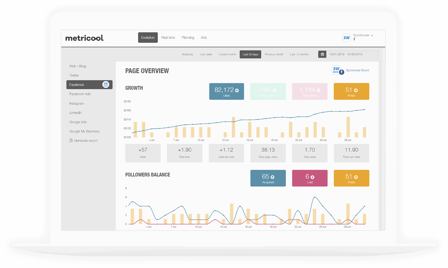Click the calendar icon

(x=322, y=54)
